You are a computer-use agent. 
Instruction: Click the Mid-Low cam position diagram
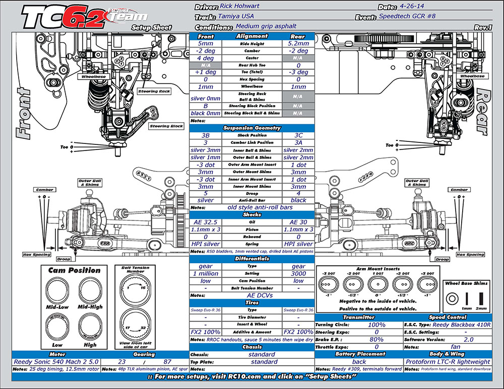tap(57, 290)
